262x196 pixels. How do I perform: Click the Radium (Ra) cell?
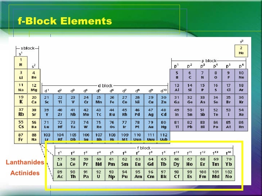click(x=34, y=137)
